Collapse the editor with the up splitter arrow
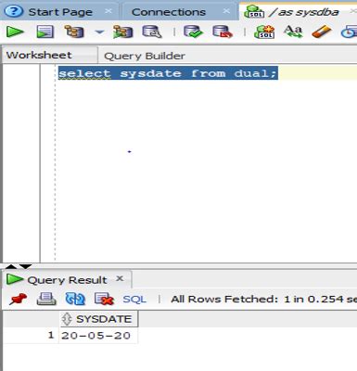 coord(11,266)
